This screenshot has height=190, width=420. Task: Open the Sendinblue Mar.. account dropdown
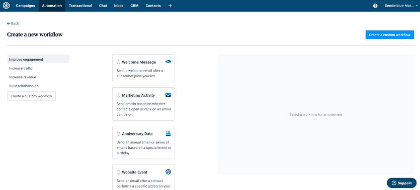point(401,6)
